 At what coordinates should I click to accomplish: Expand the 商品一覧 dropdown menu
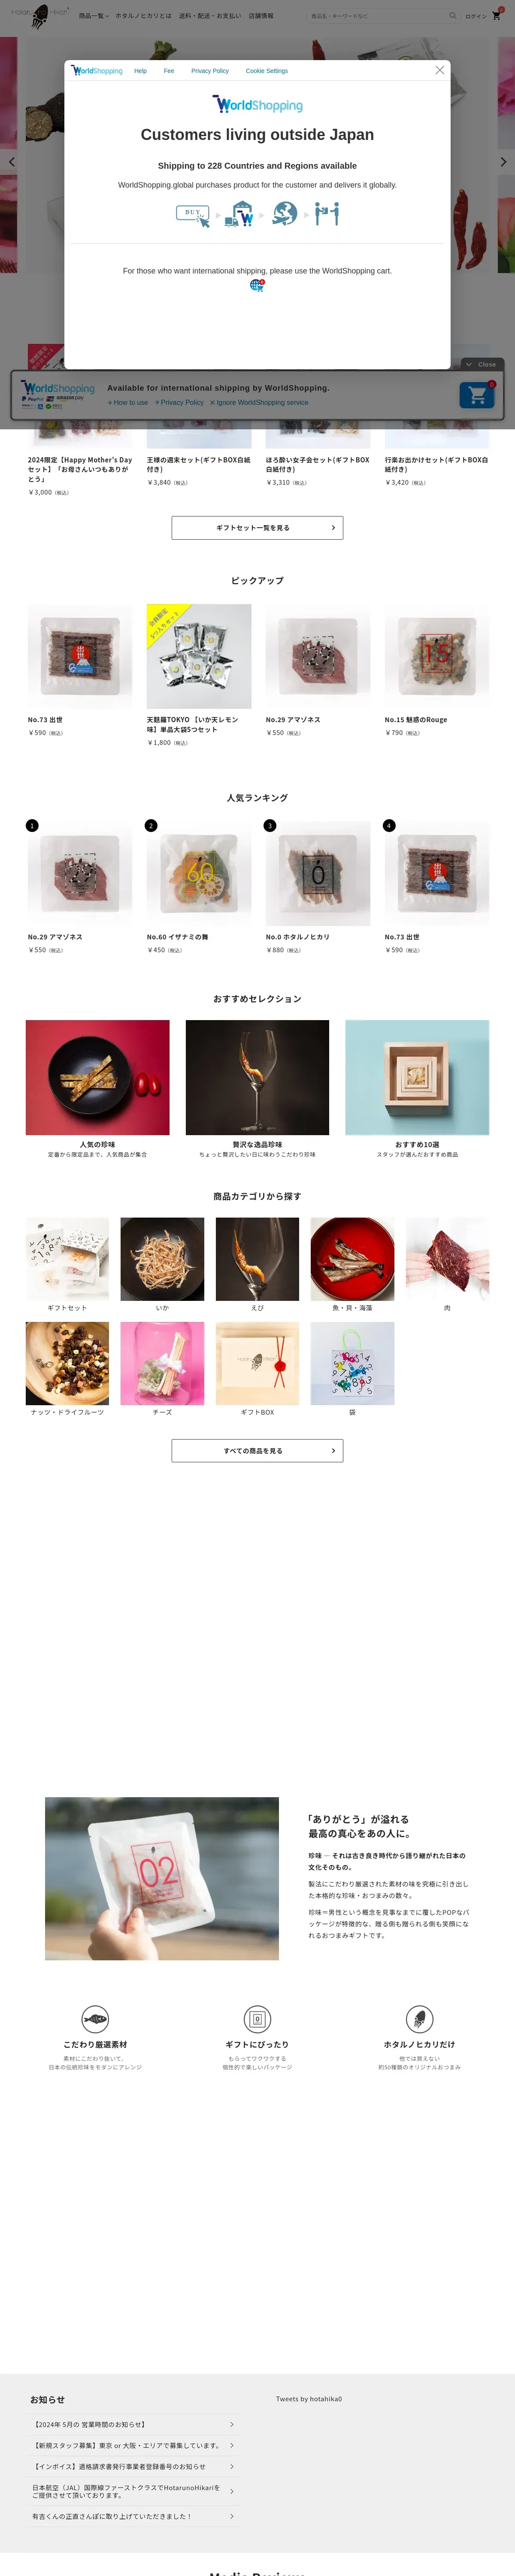93,16
